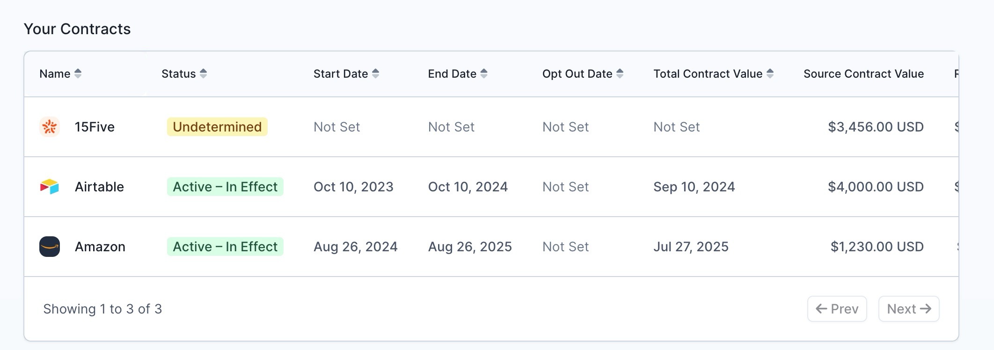This screenshot has height=350, width=994.
Task: Open the Airtable contract name
Action: 99,187
